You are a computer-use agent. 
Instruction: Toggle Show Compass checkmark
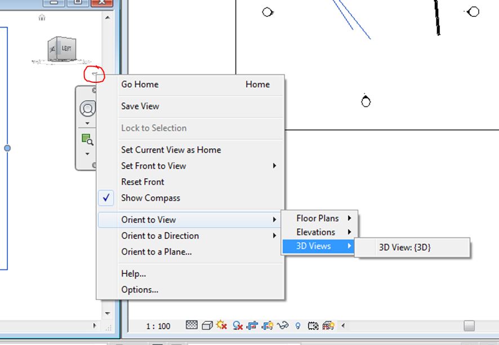pos(106,198)
